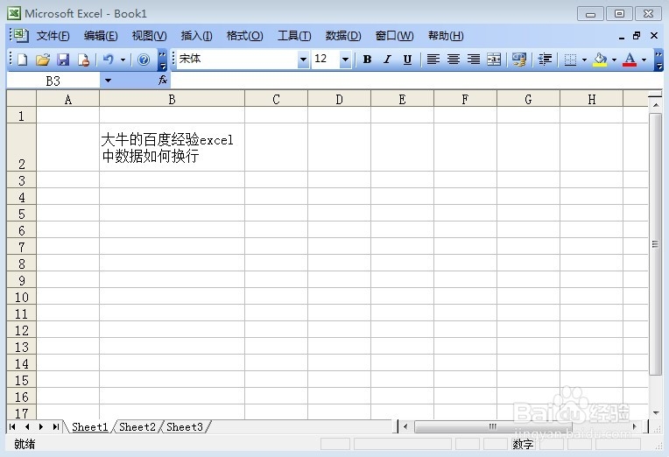Open the 工具(T) menu
669x457 pixels.
click(x=294, y=36)
